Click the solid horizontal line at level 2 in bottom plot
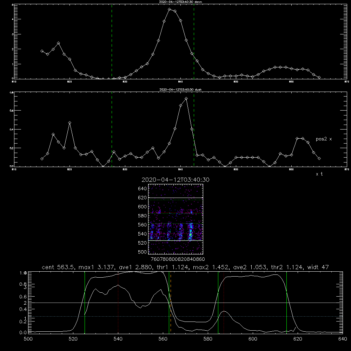 [185, 303]
